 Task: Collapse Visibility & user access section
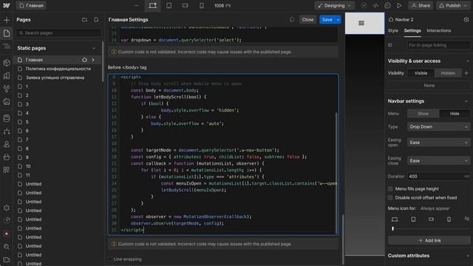coord(467,61)
